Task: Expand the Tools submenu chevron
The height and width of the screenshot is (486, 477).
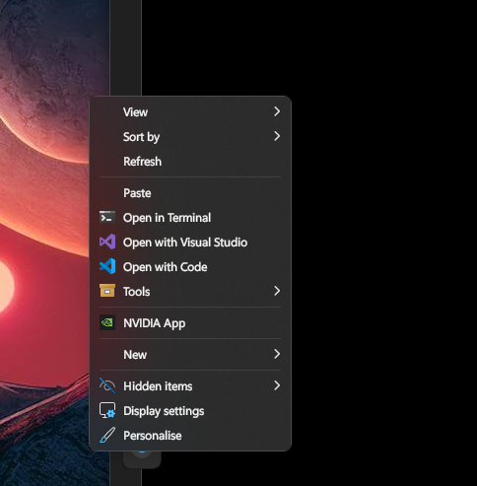Action: [x=277, y=291]
